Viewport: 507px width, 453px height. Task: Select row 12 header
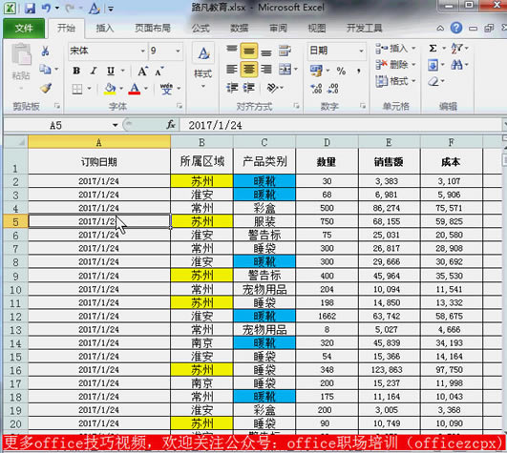15,317
